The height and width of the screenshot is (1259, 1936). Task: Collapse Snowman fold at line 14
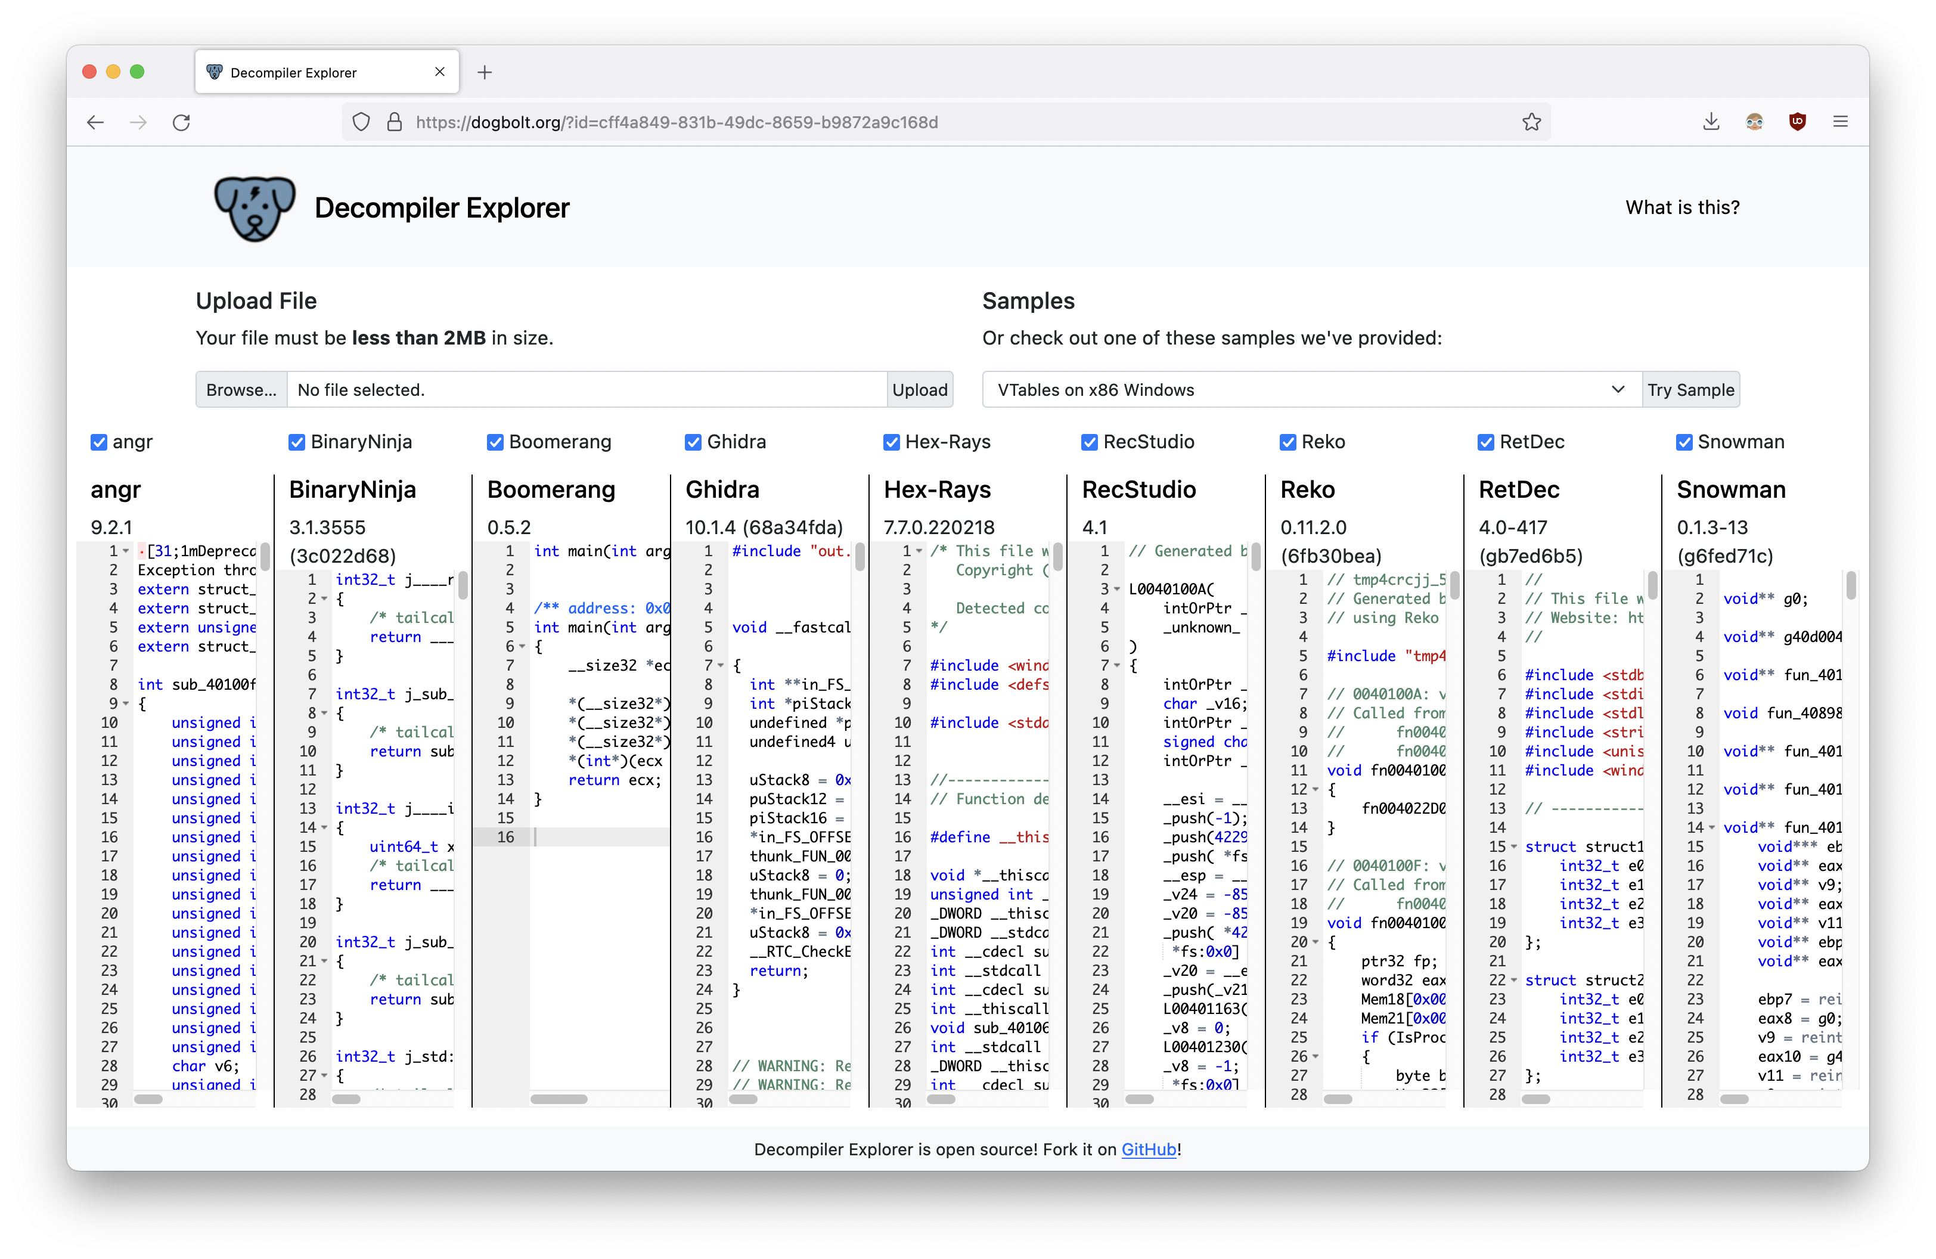pyautogui.click(x=1711, y=828)
